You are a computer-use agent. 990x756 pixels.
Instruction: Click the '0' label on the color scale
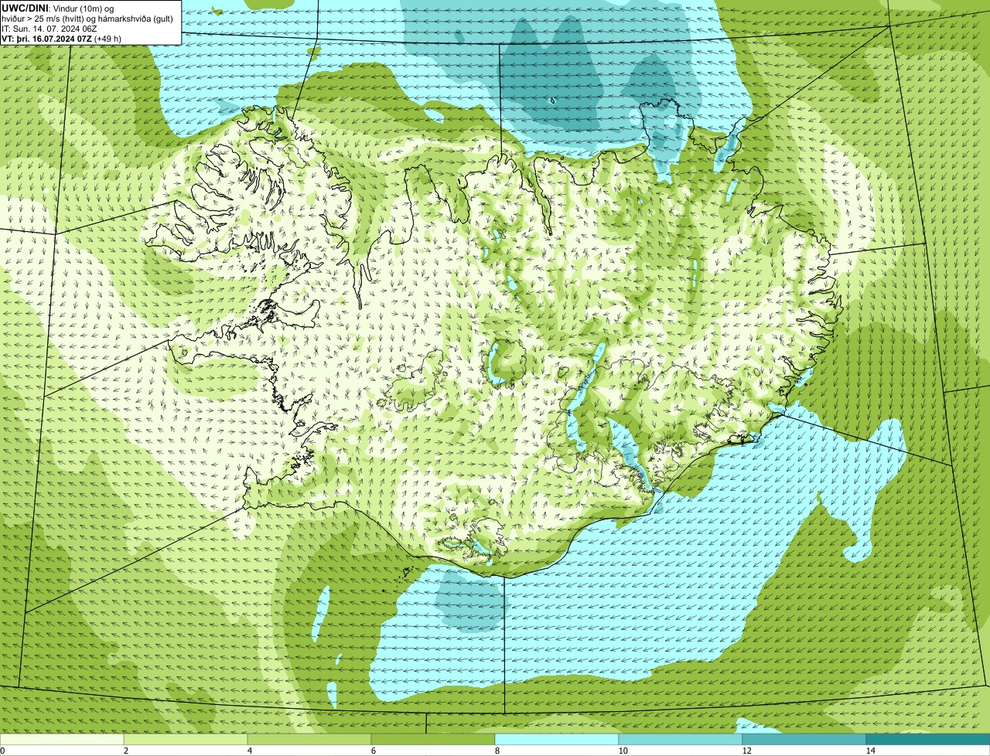click(x=3, y=751)
